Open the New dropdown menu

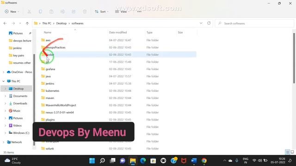tap(12, 12)
